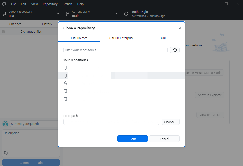Click the Commit to main button
The image size is (243, 166).
pos(31,163)
